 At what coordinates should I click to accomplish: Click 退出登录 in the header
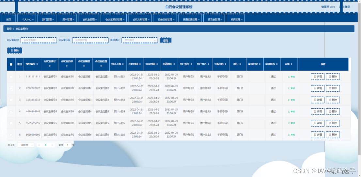(345, 7)
